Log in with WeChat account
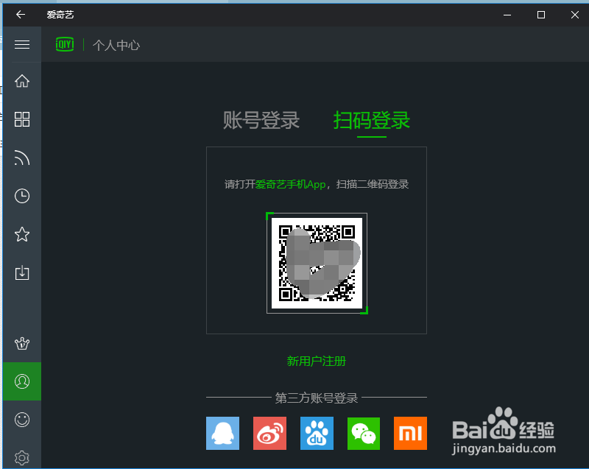Viewport: 589px width, 469px height. click(x=364, y=433)
